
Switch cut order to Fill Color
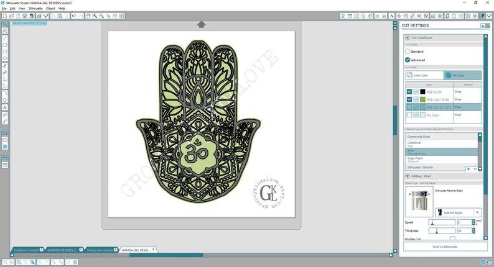462,76
